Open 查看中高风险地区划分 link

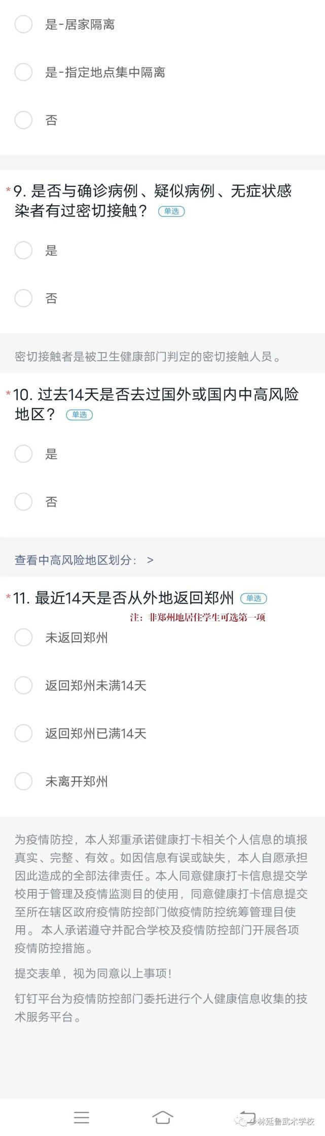pos(76,560)
